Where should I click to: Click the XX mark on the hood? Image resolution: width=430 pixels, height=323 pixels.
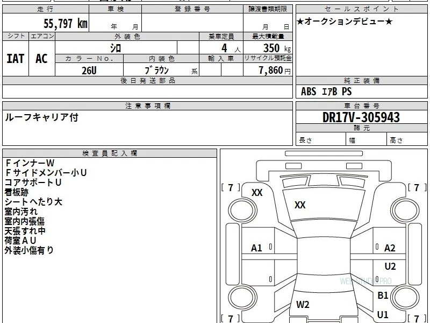pos(300,205)
